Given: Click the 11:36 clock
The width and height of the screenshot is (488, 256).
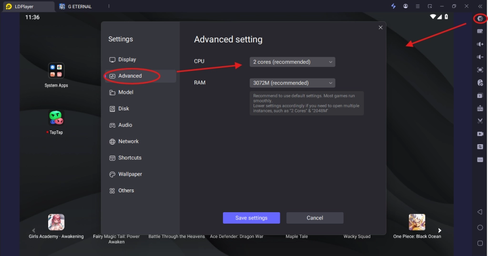Looking at the screenshot, I should pos(32,17).
